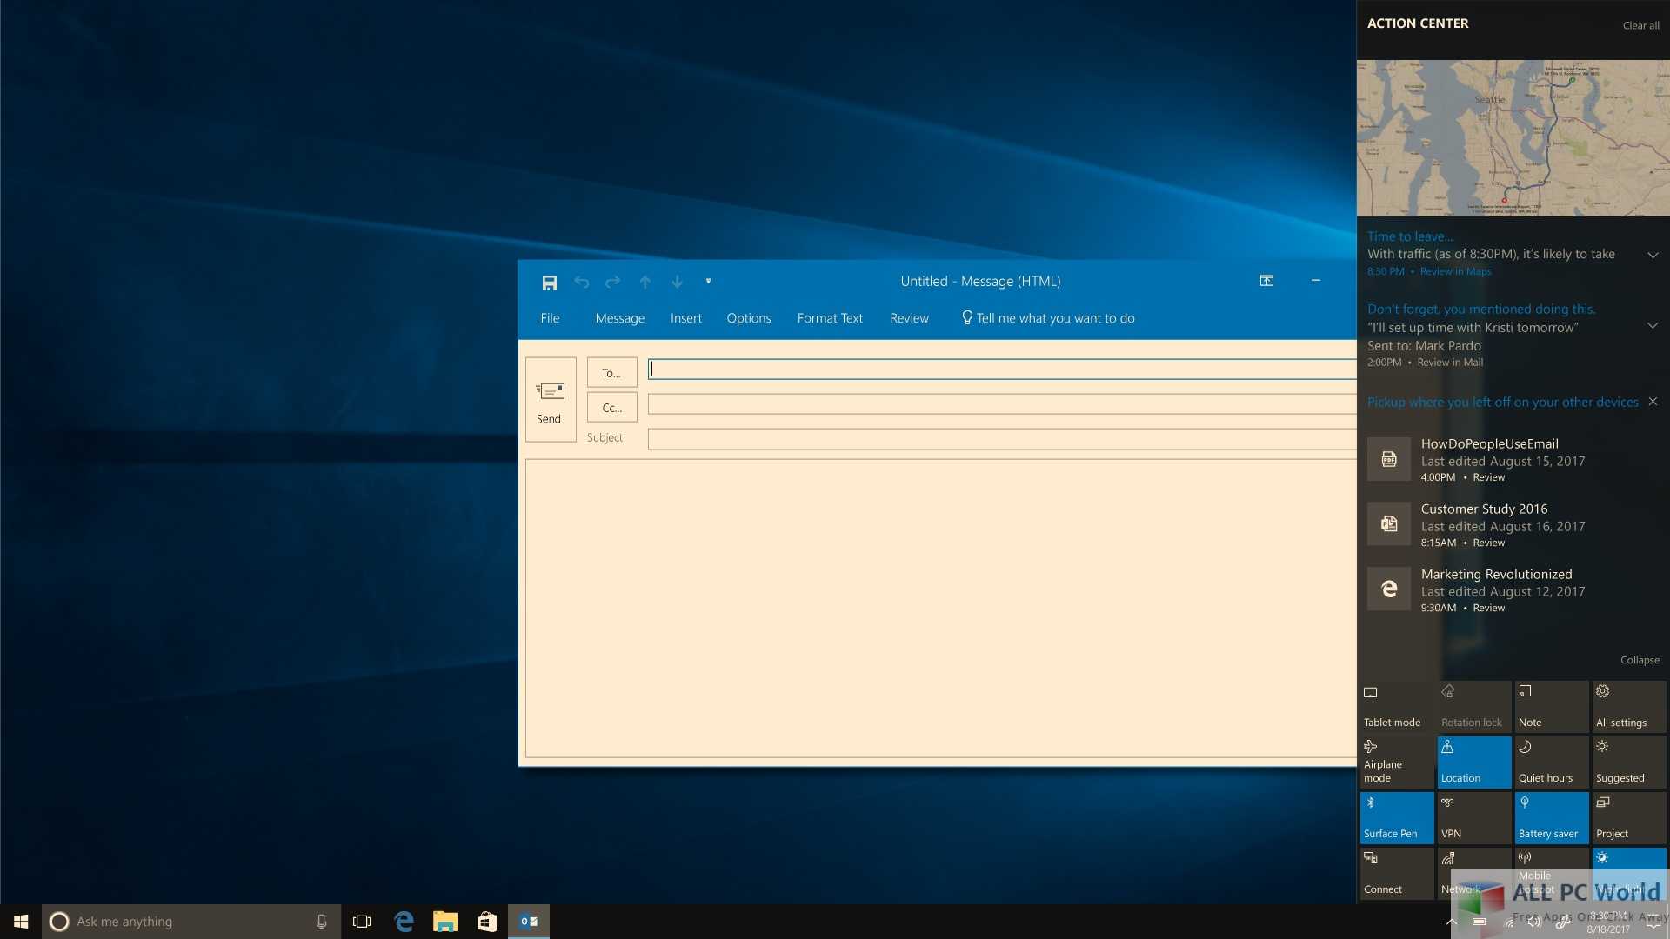Expand the Kristi reminder notification chevron
This screenshot has height=939, width=1670.
click(x=1652, y=326)
